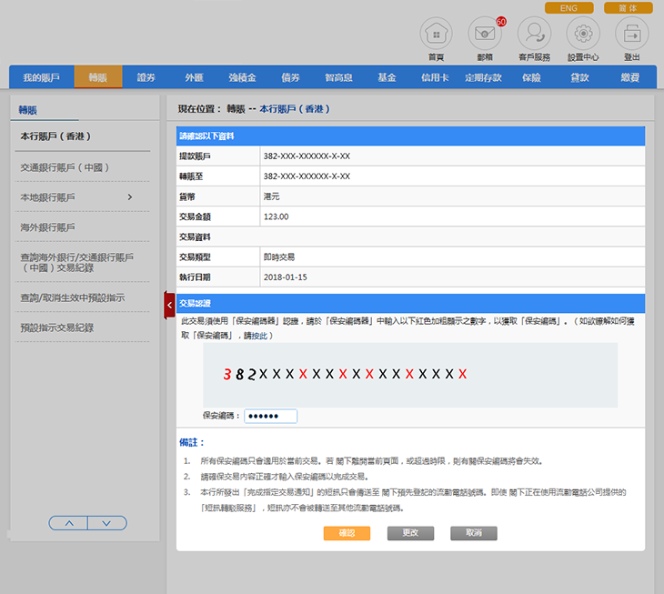664x594 pixels.
Task: Click the 按此 help link
Action: click(259, 336)
